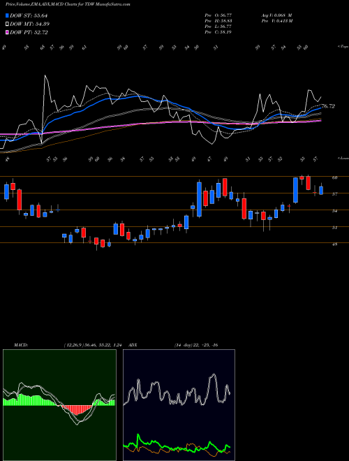Click the ADX panel heading

(x=133, y=345)
